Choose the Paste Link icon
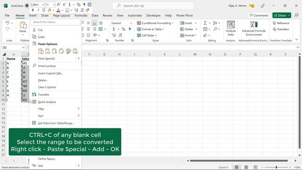Viewport: 302px width, 170px height. pos(75,51)
